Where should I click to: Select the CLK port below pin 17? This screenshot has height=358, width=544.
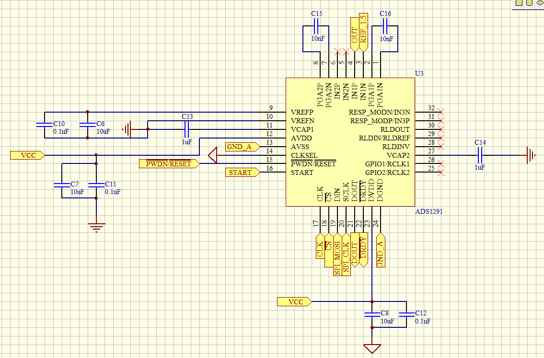tap(320, 246)
